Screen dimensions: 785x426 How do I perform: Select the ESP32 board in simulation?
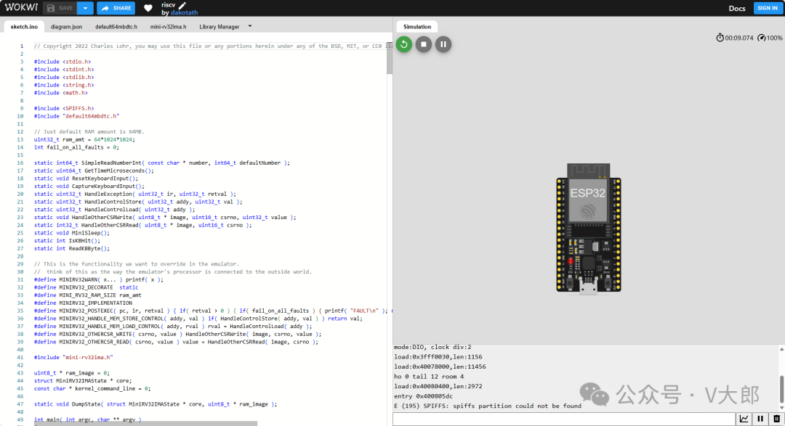coord(588,229)
